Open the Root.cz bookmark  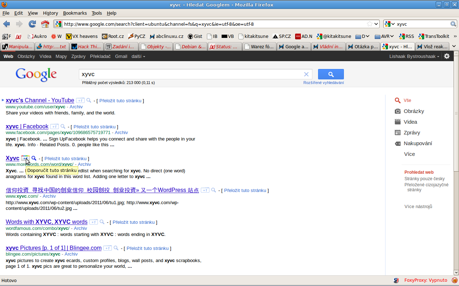(113, 36)
